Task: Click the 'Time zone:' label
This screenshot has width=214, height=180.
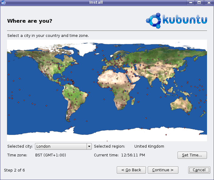Action: 17,155
